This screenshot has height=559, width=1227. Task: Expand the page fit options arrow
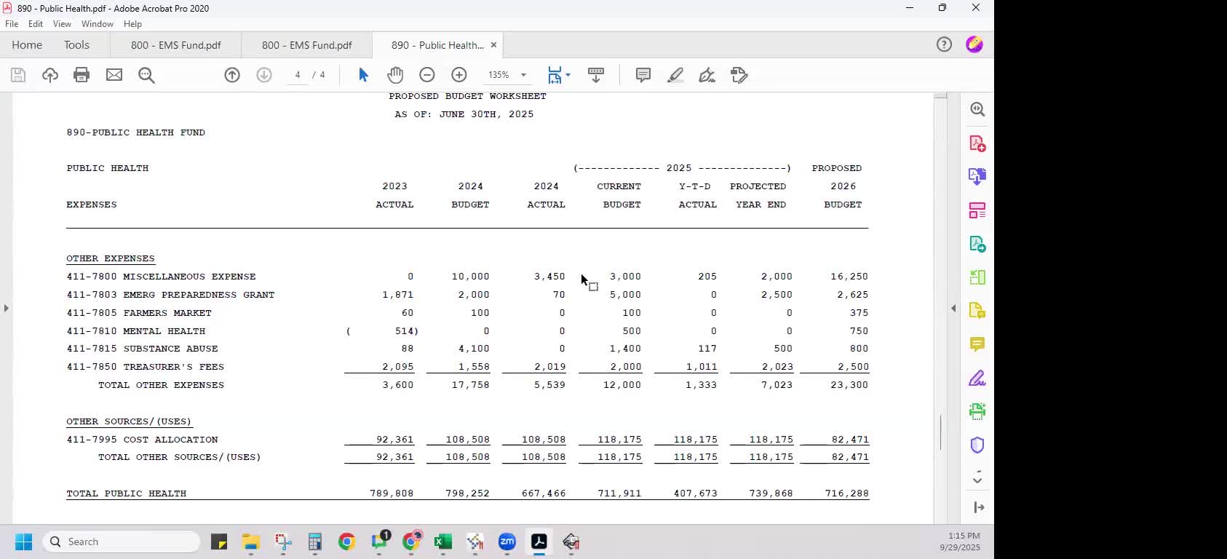568,75
